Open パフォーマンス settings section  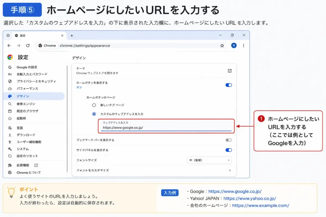click(x=27, y=89)
